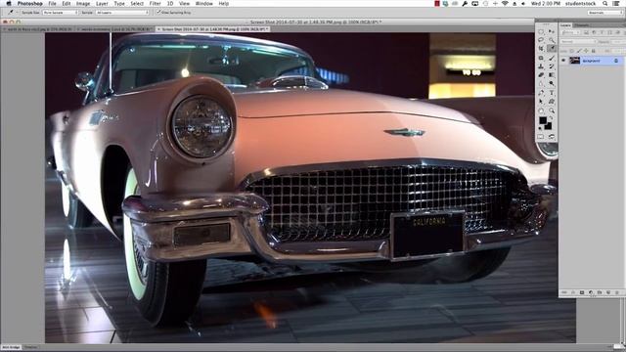Open the layer filter kind dropdown
The height and width of the screenshot is (352, 626).
click(571, 32)
